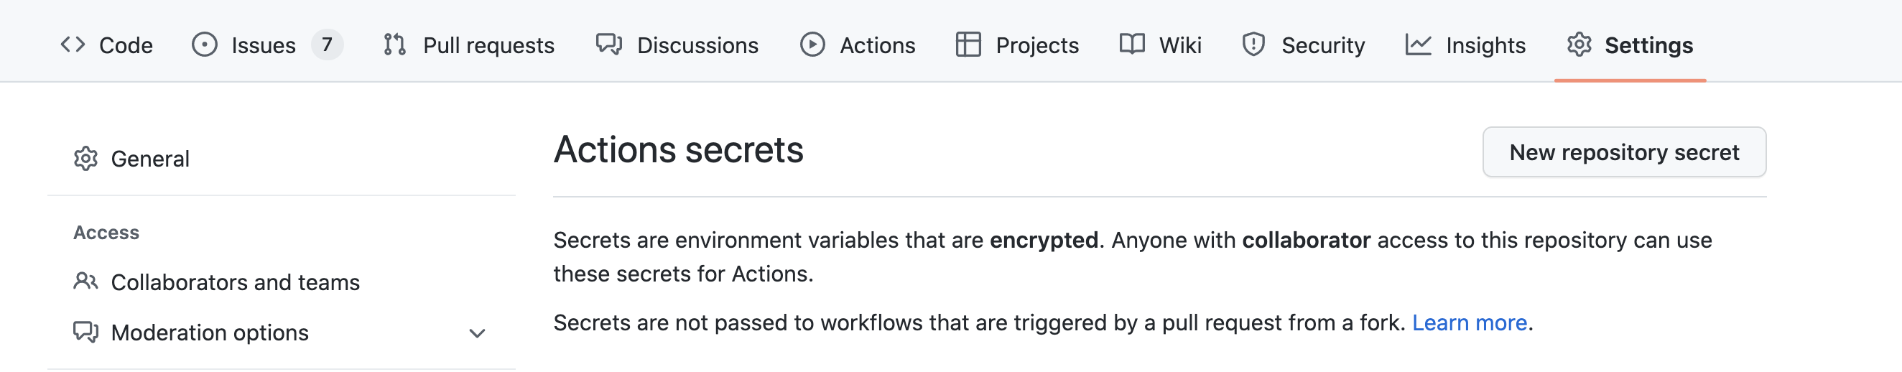Follow the Learn more link
The image size is (1902, 372).
1470,322
